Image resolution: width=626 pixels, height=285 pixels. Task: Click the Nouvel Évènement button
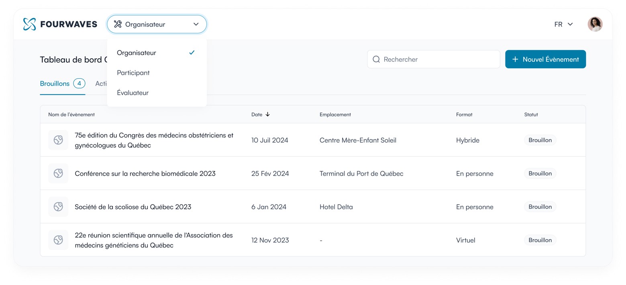coord(545,59)
